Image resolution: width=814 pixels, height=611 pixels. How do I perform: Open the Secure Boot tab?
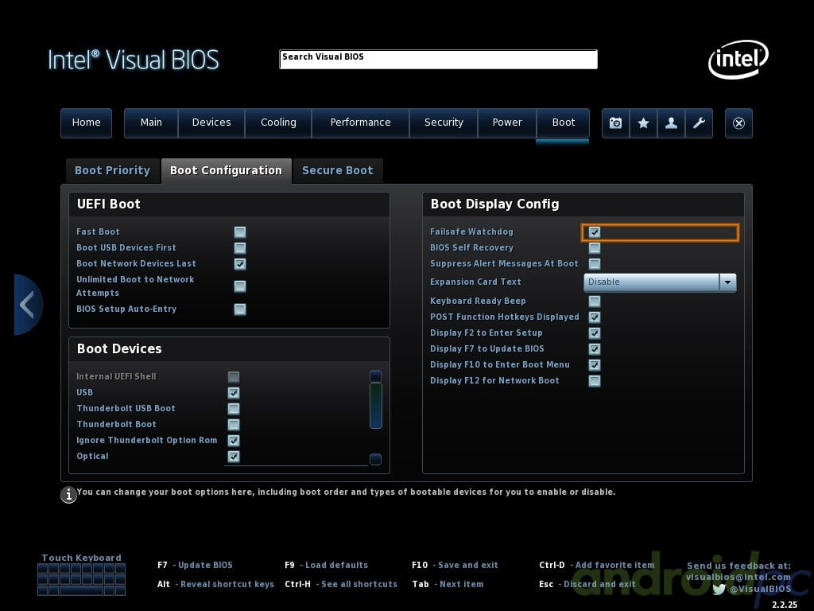tap(337, 170)
